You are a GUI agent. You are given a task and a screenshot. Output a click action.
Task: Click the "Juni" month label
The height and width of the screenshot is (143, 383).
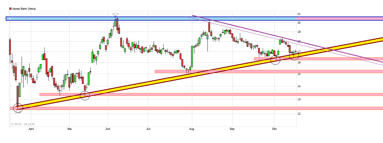click(108, 129)
